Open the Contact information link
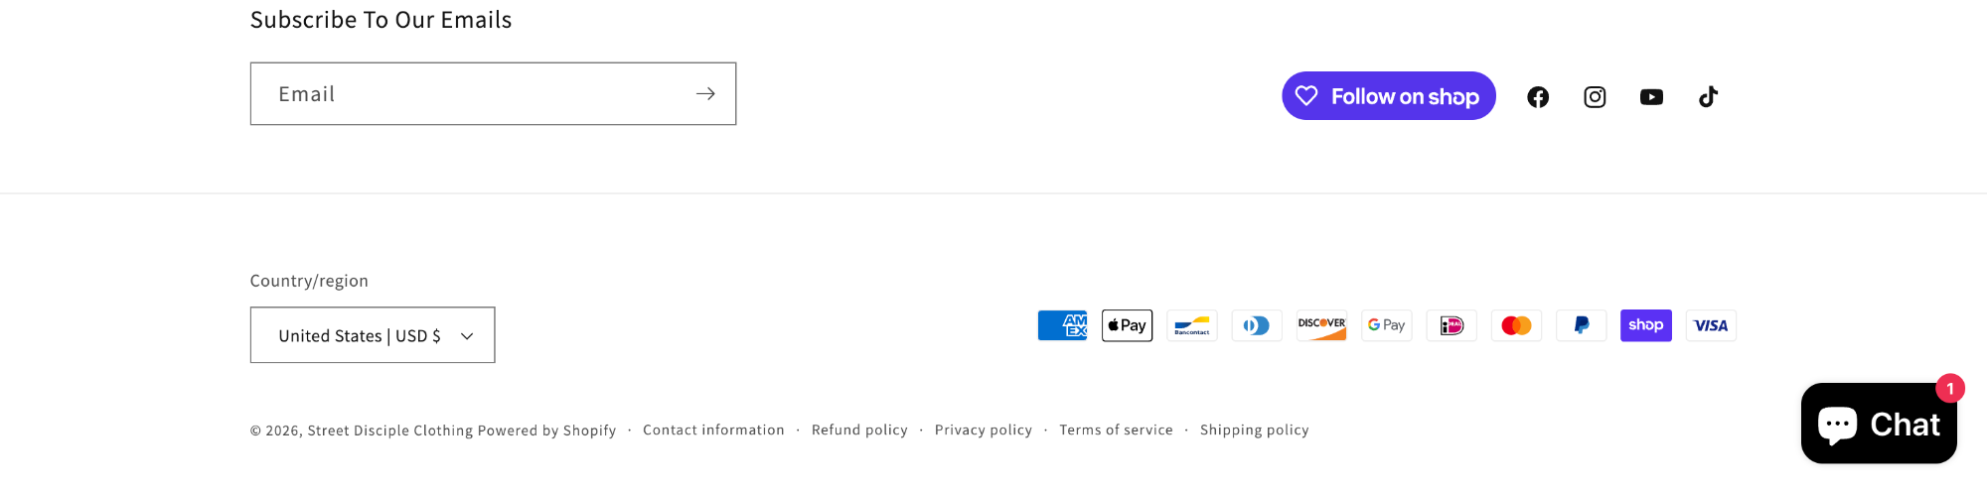Screen dimensions: 1987x492 click(713, 430)
